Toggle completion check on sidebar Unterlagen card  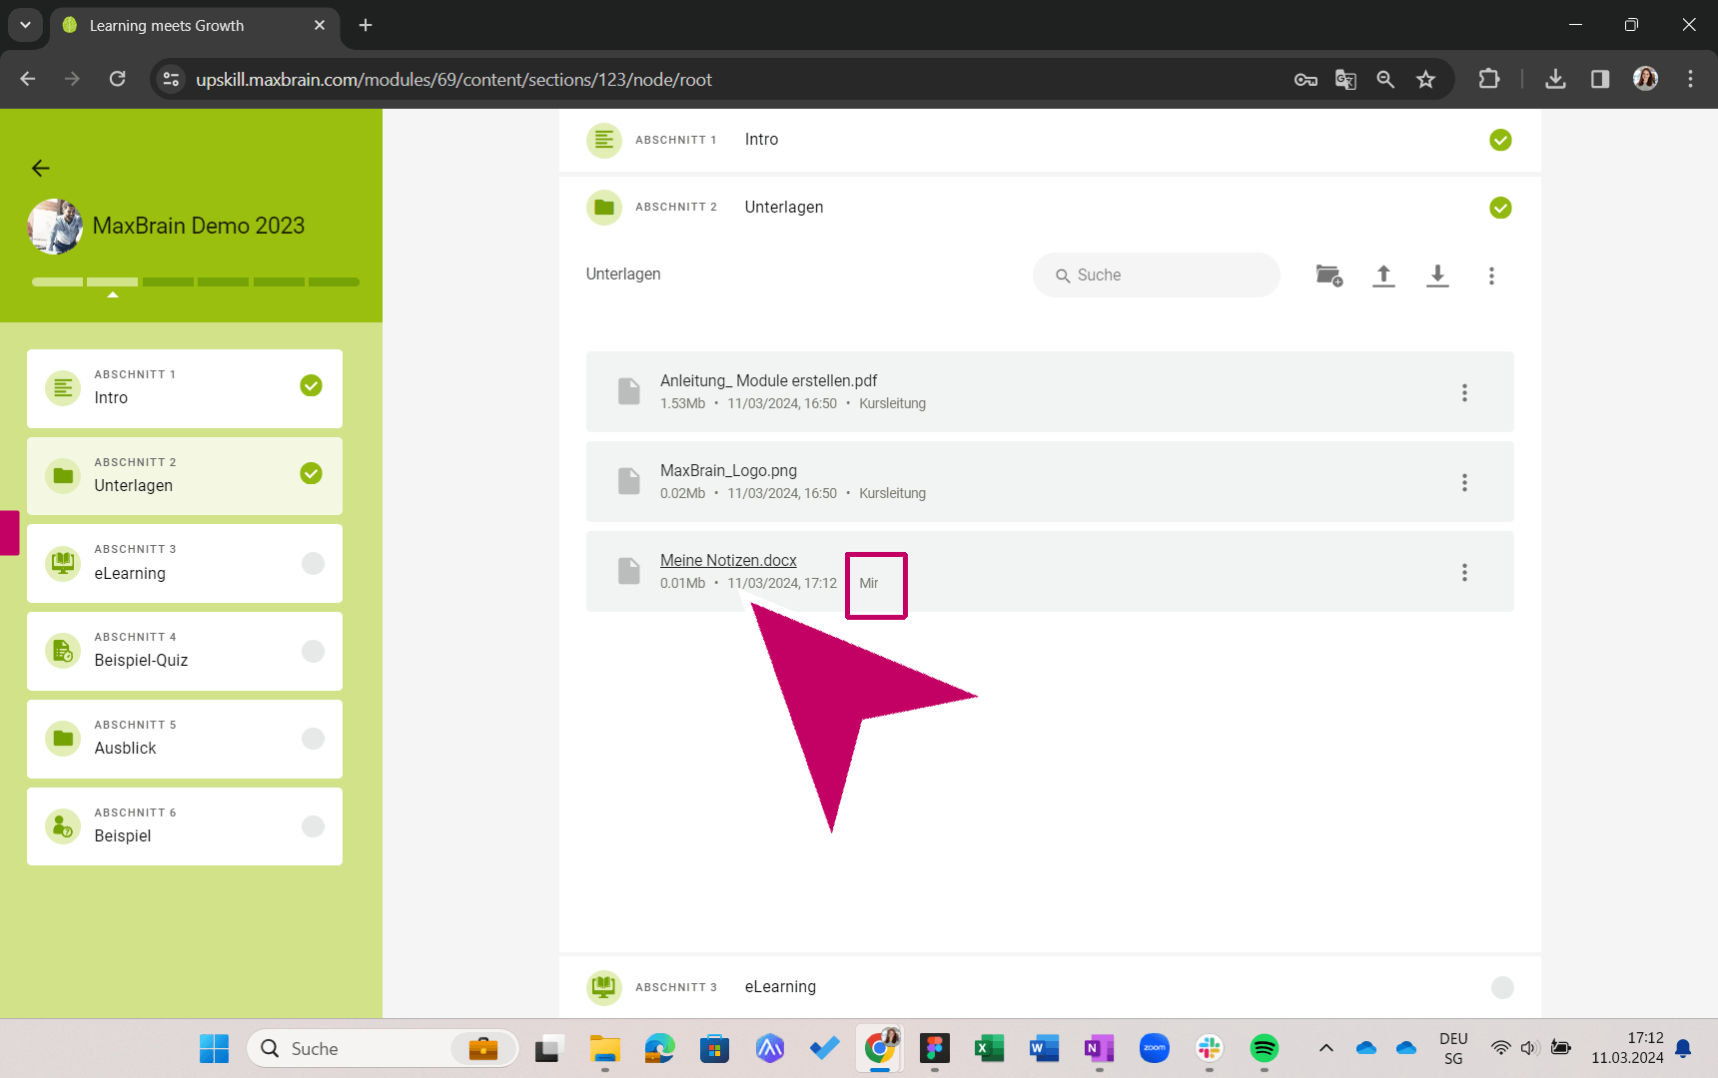312,473
